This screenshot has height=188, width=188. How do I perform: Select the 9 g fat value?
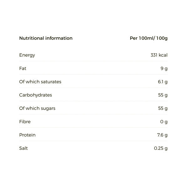(x=164, y=68)
